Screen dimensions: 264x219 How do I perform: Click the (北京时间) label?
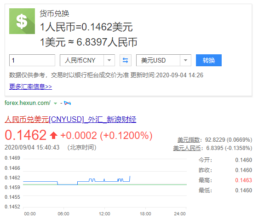click(82, 147)
